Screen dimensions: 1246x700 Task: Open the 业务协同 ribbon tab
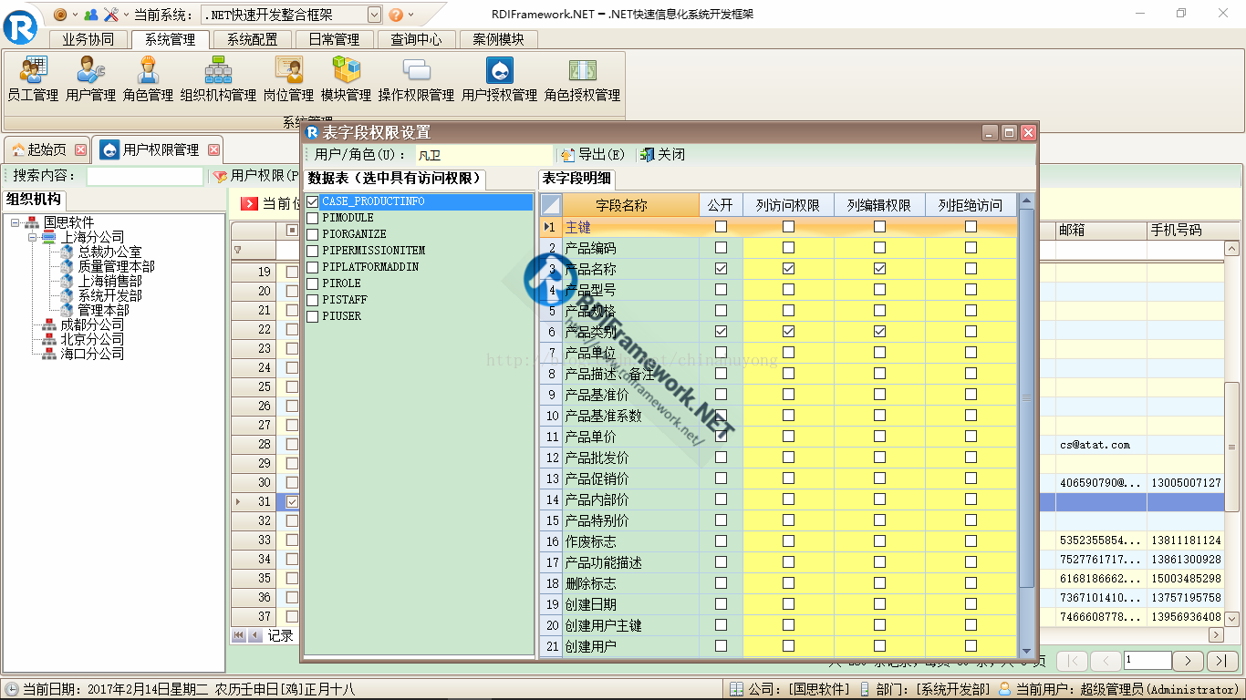88,39
